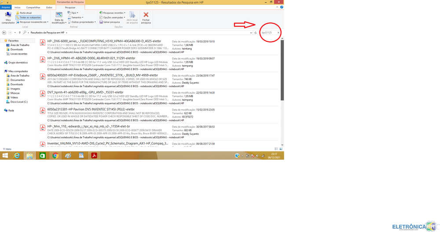The image size is (440, 232).
Task: Click the Back navigation arrow
Action: point(4,33)
